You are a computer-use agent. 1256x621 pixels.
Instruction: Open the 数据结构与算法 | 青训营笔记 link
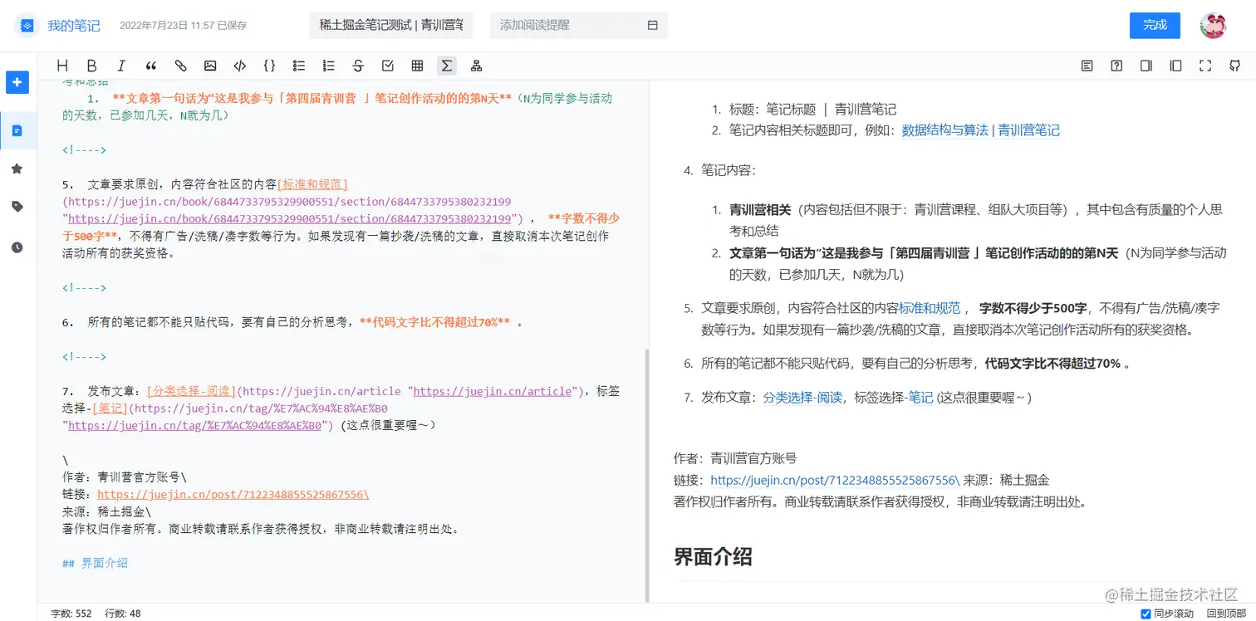coord(981,130)
